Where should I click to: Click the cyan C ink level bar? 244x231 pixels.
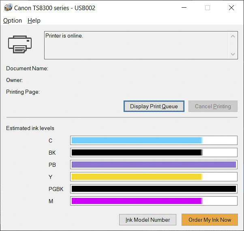point(154,140)
